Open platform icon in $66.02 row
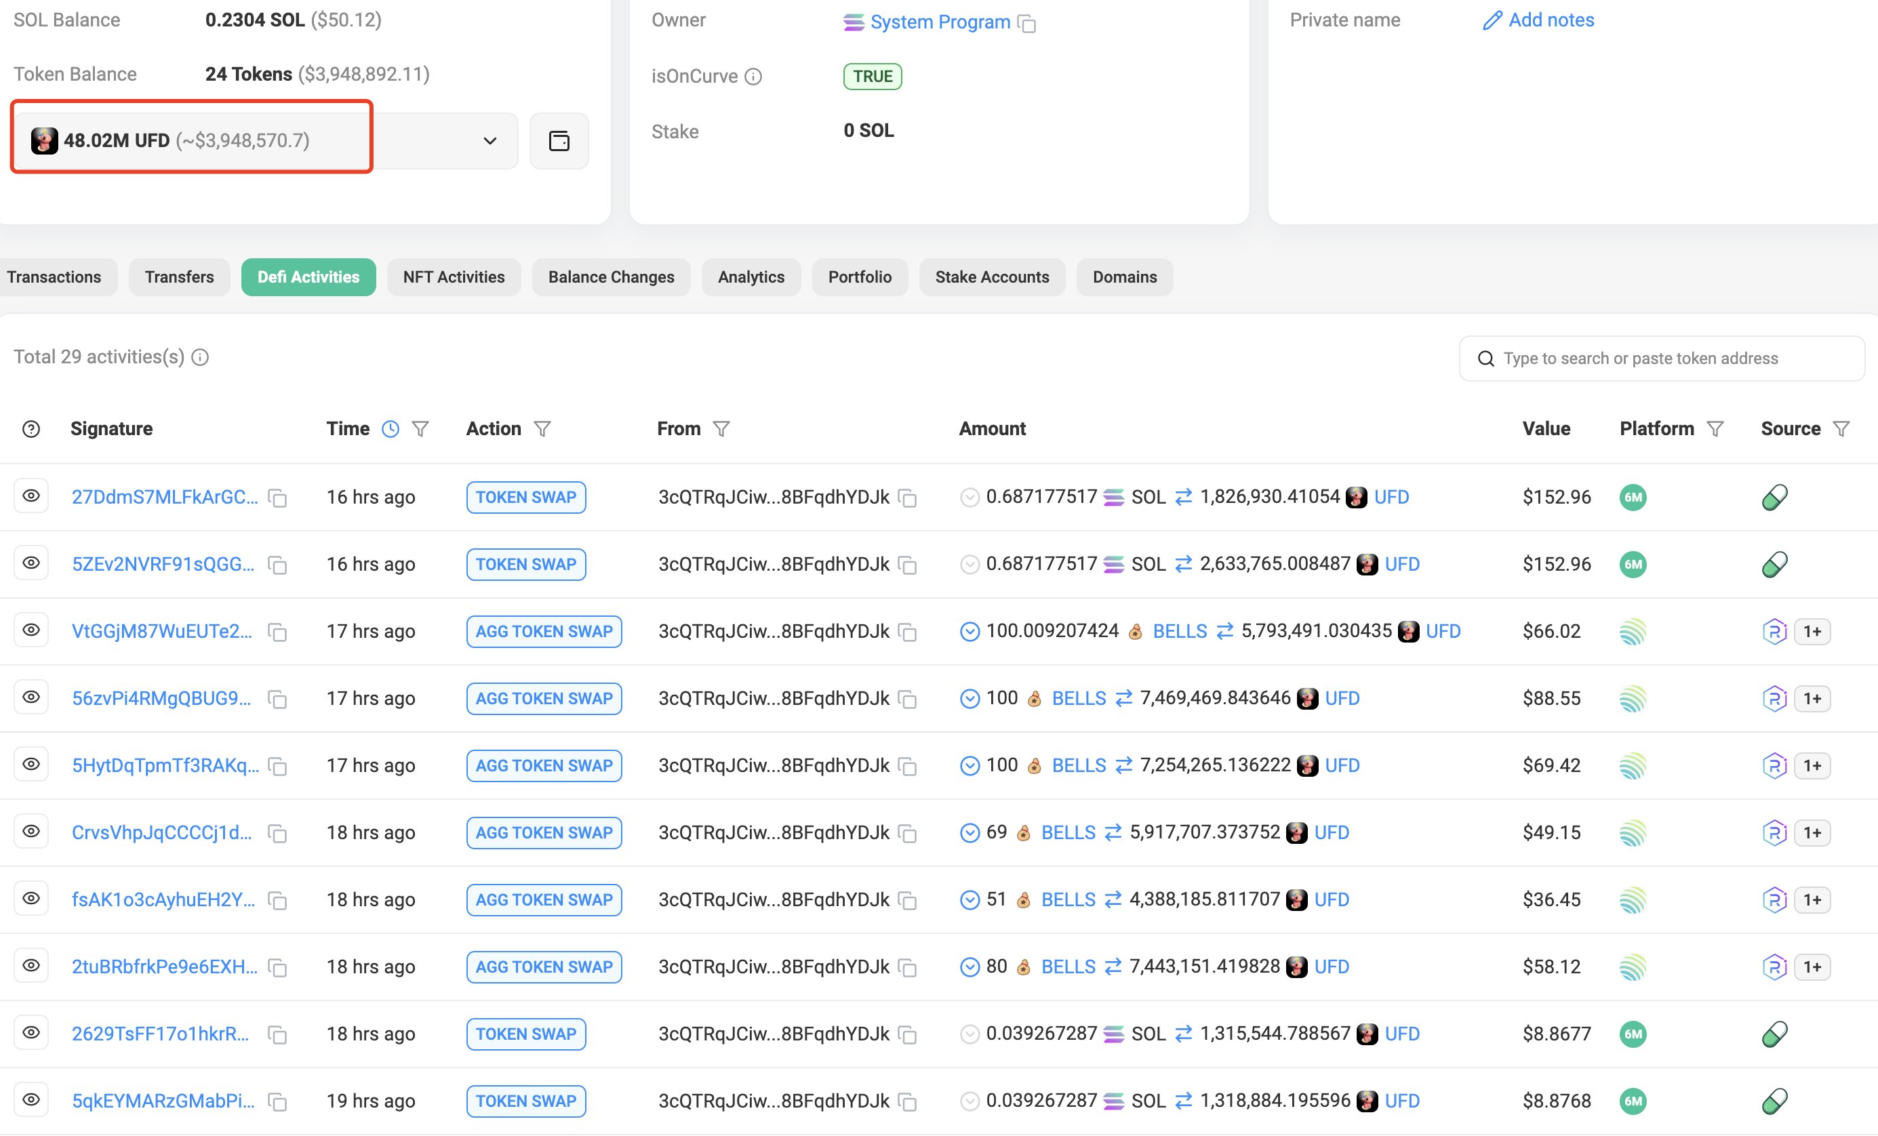Image resolution: width=1878 pixels, height=1136 pixels. 1633,632
